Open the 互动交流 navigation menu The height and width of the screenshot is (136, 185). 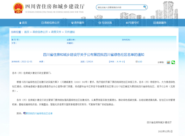click(105, 23)
